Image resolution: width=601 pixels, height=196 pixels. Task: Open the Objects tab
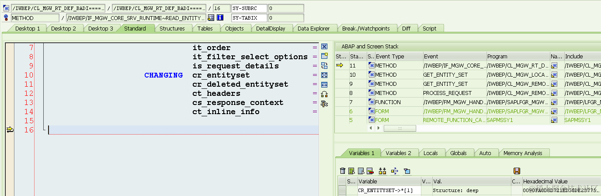tap(234, 28)
